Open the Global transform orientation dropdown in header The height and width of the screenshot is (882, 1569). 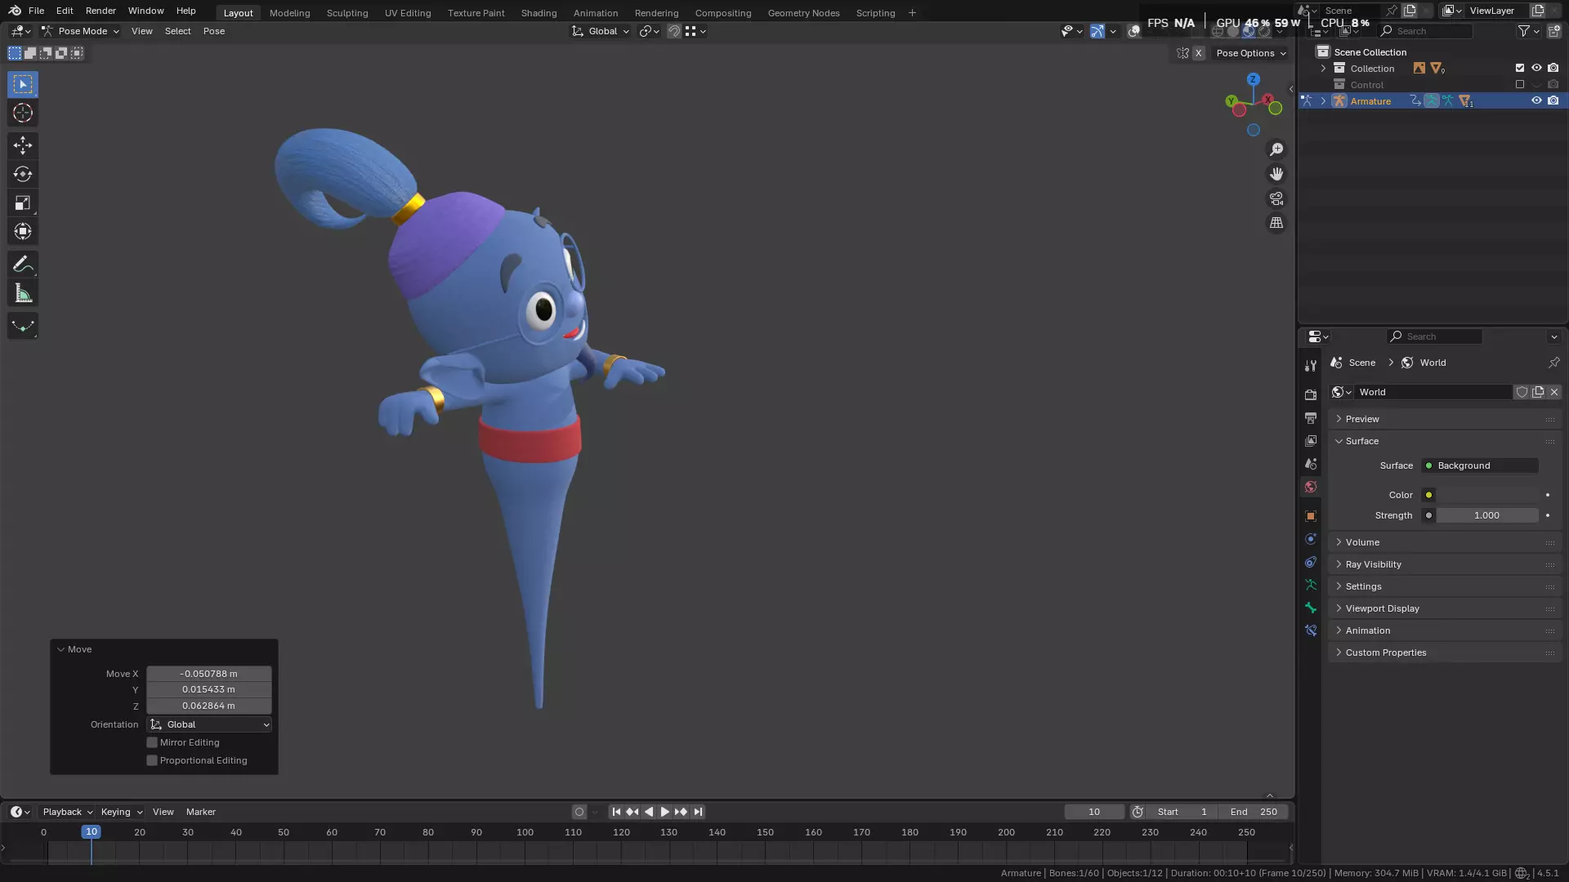point(601,31)
